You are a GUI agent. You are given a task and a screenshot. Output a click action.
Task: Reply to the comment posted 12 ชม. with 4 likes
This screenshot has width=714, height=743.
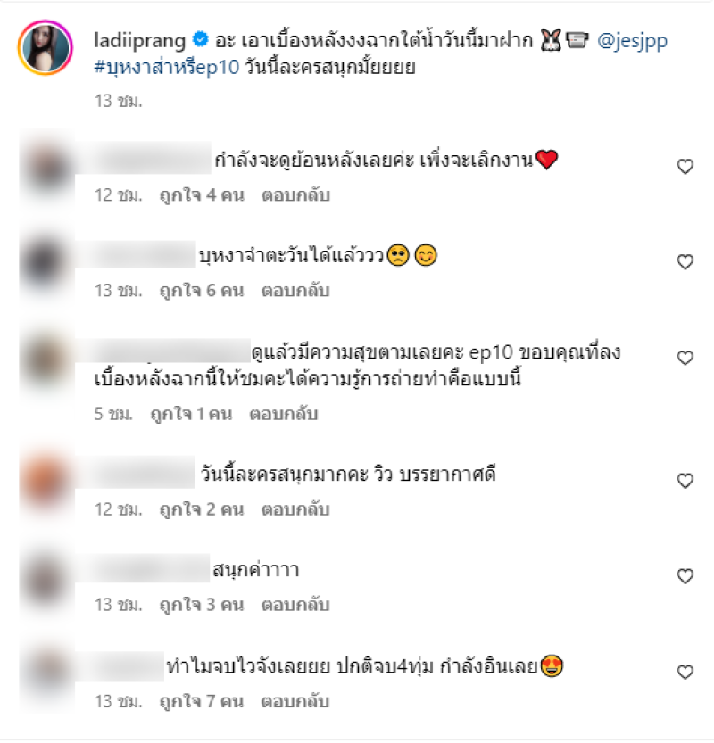pyautogui.click(x=295, y=195)
